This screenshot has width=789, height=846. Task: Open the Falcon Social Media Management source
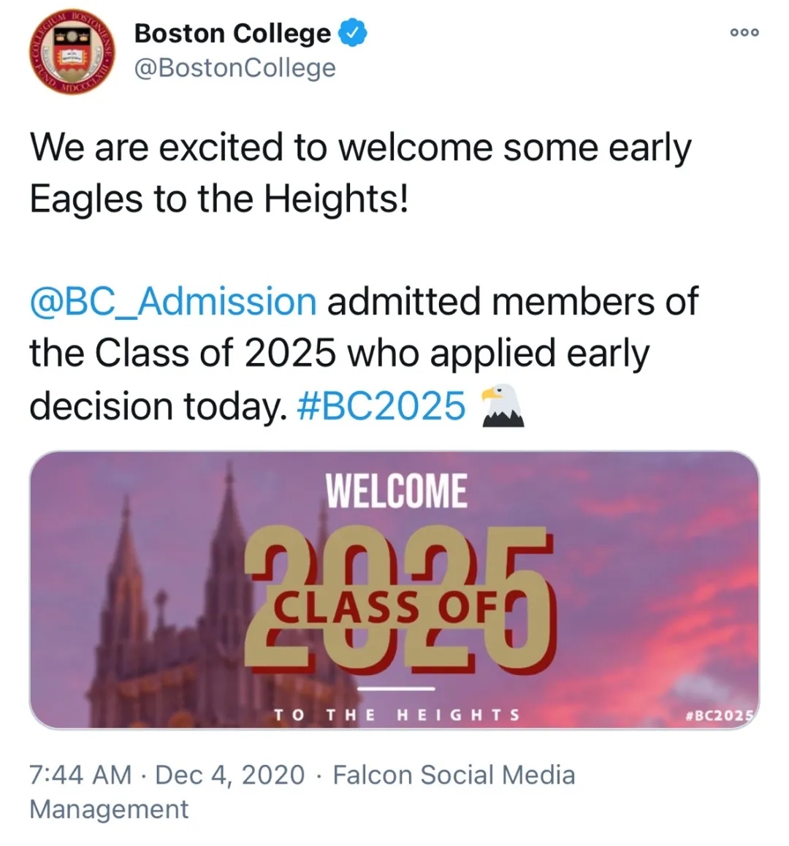(x=453, y=774)
